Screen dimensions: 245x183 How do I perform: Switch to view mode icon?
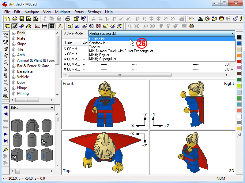click(x=8, y=26)
